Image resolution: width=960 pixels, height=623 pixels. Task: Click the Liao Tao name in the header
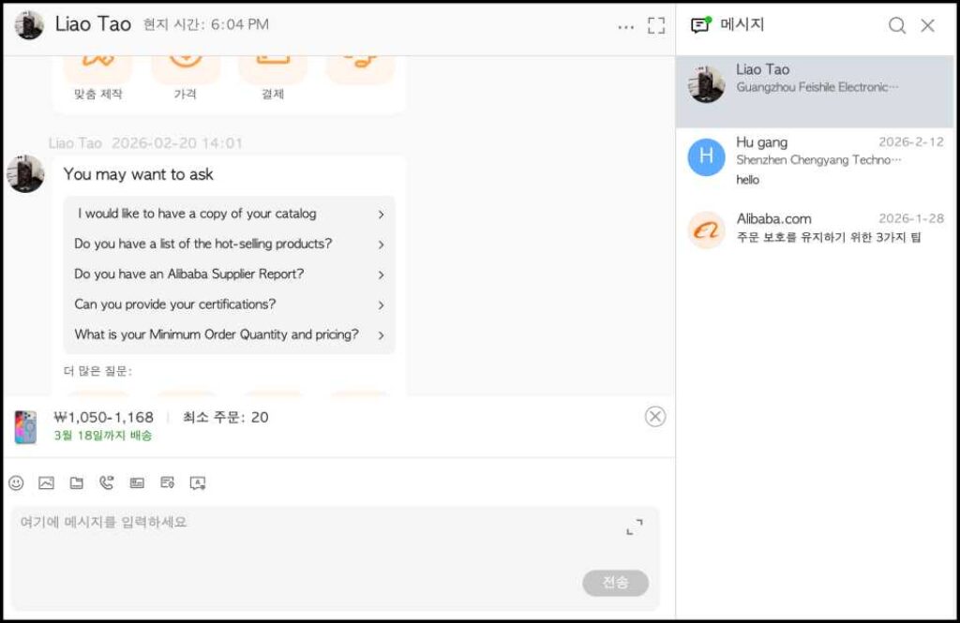93,23
